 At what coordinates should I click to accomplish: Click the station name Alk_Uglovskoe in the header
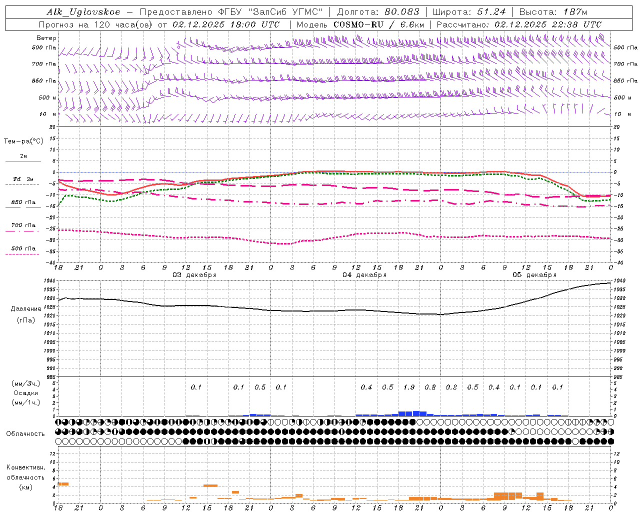pos(83,12)
